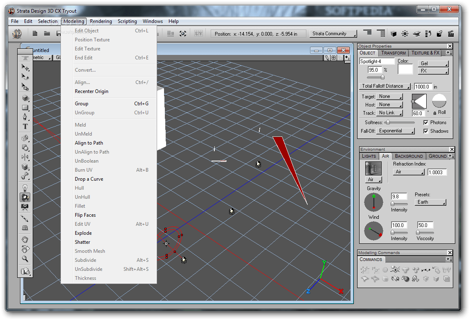The image size is (470, 320).
Task: Click the Shatter command icon
Action: pyautogui.click(x=416, y=279)
